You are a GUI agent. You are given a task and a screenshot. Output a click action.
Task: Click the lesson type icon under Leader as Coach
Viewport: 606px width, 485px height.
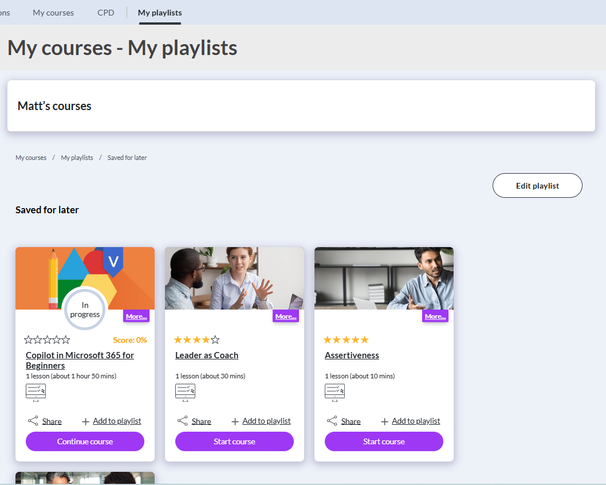185,393
